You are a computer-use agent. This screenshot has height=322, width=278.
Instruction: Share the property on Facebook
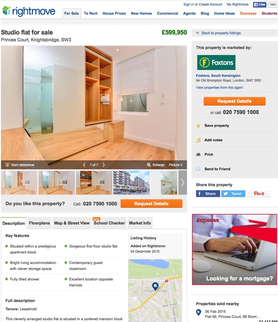(208, 194)
